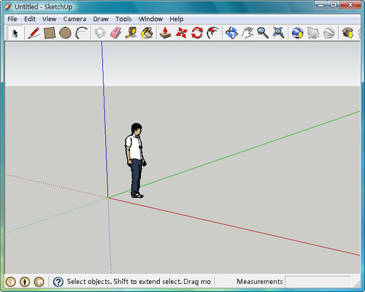365x292 pixels.
Task: Click Place Model in Google Earth icon
Action: tap(328, 33)
